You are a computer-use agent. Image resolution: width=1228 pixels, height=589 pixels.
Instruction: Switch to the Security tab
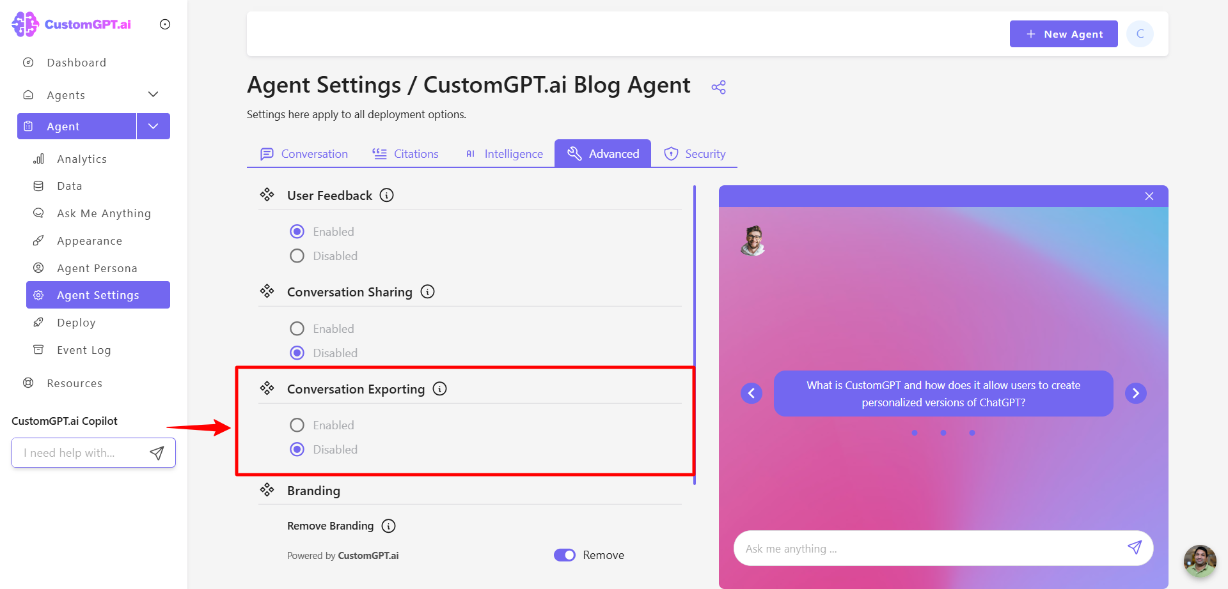pyautogui.click(x=695, y=154)
